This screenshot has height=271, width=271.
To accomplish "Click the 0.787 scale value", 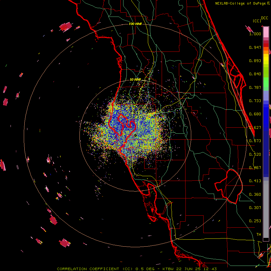I will tap(255, 87).
